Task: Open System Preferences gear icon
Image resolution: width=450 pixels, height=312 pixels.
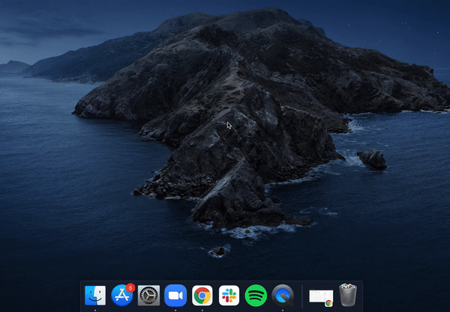Action: coord(148,295)
